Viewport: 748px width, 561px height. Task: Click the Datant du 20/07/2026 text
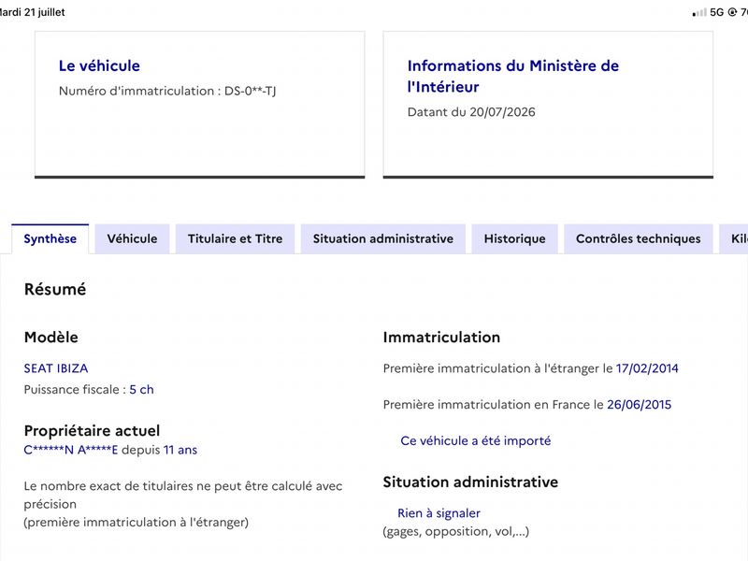point(471,112)
